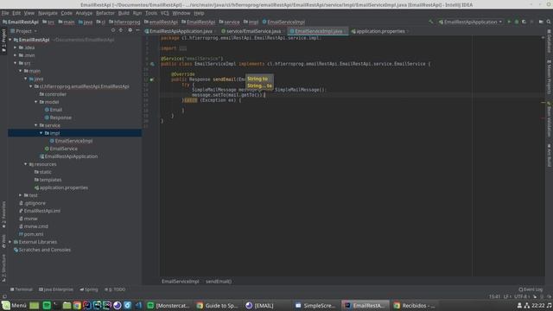The image size is (553, 311).
Task: Collapse the EmailRestApi root tree node
Action: pos(10,40)
